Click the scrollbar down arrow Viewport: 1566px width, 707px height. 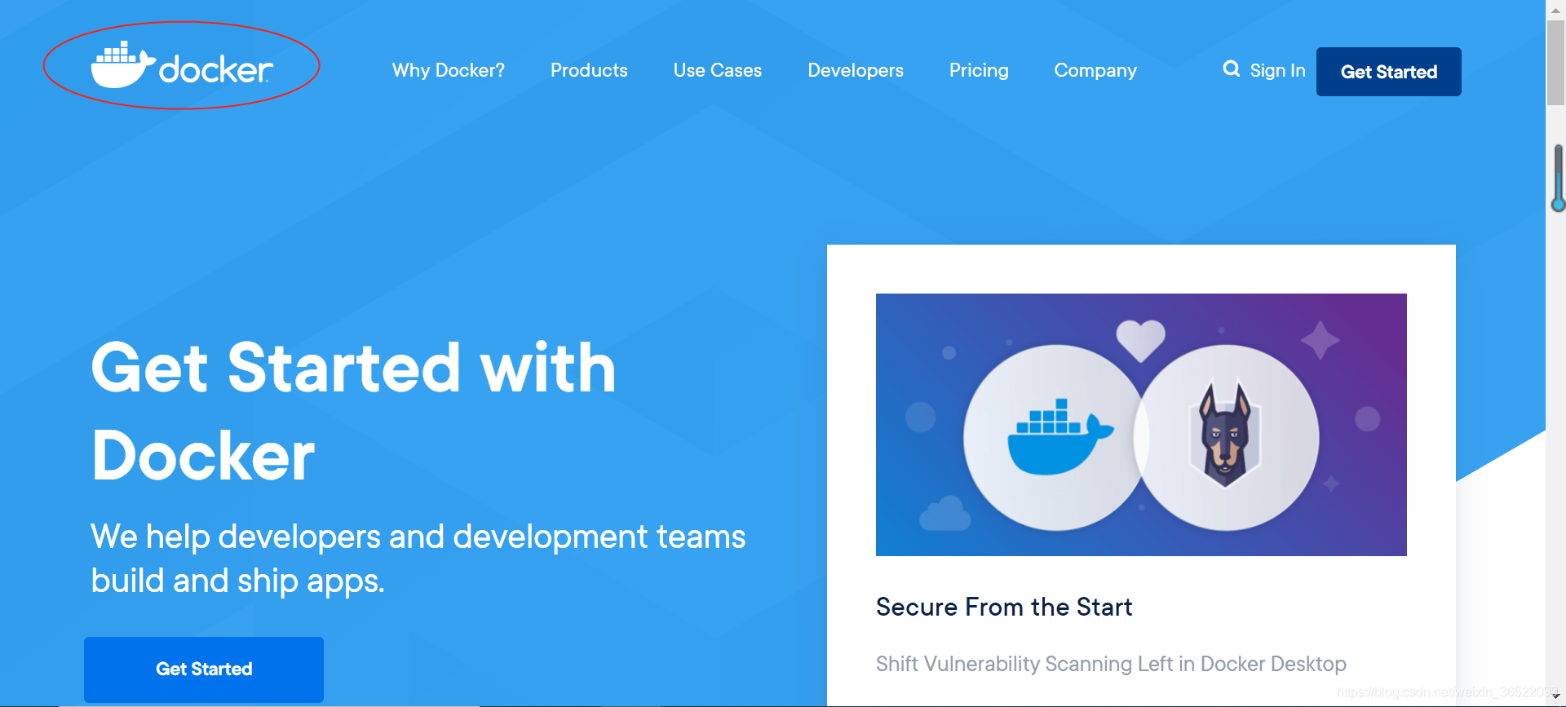[x=1555, y=696]
